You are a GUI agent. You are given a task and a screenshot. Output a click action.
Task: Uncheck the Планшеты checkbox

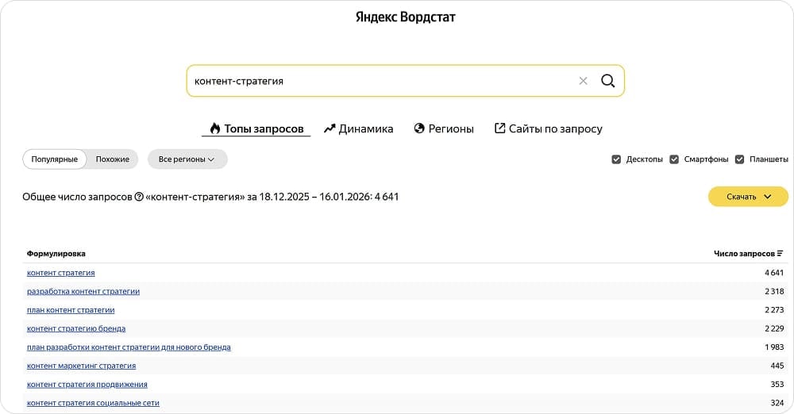click(x=739, y=159)
